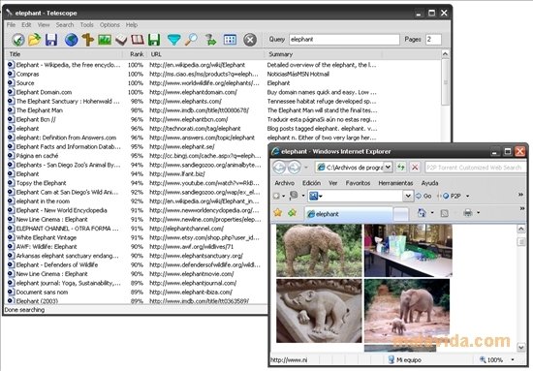Expand the P2P toolbar chevron overflow
The height and width of the screenshot is (371, 533).
[520, 195]
